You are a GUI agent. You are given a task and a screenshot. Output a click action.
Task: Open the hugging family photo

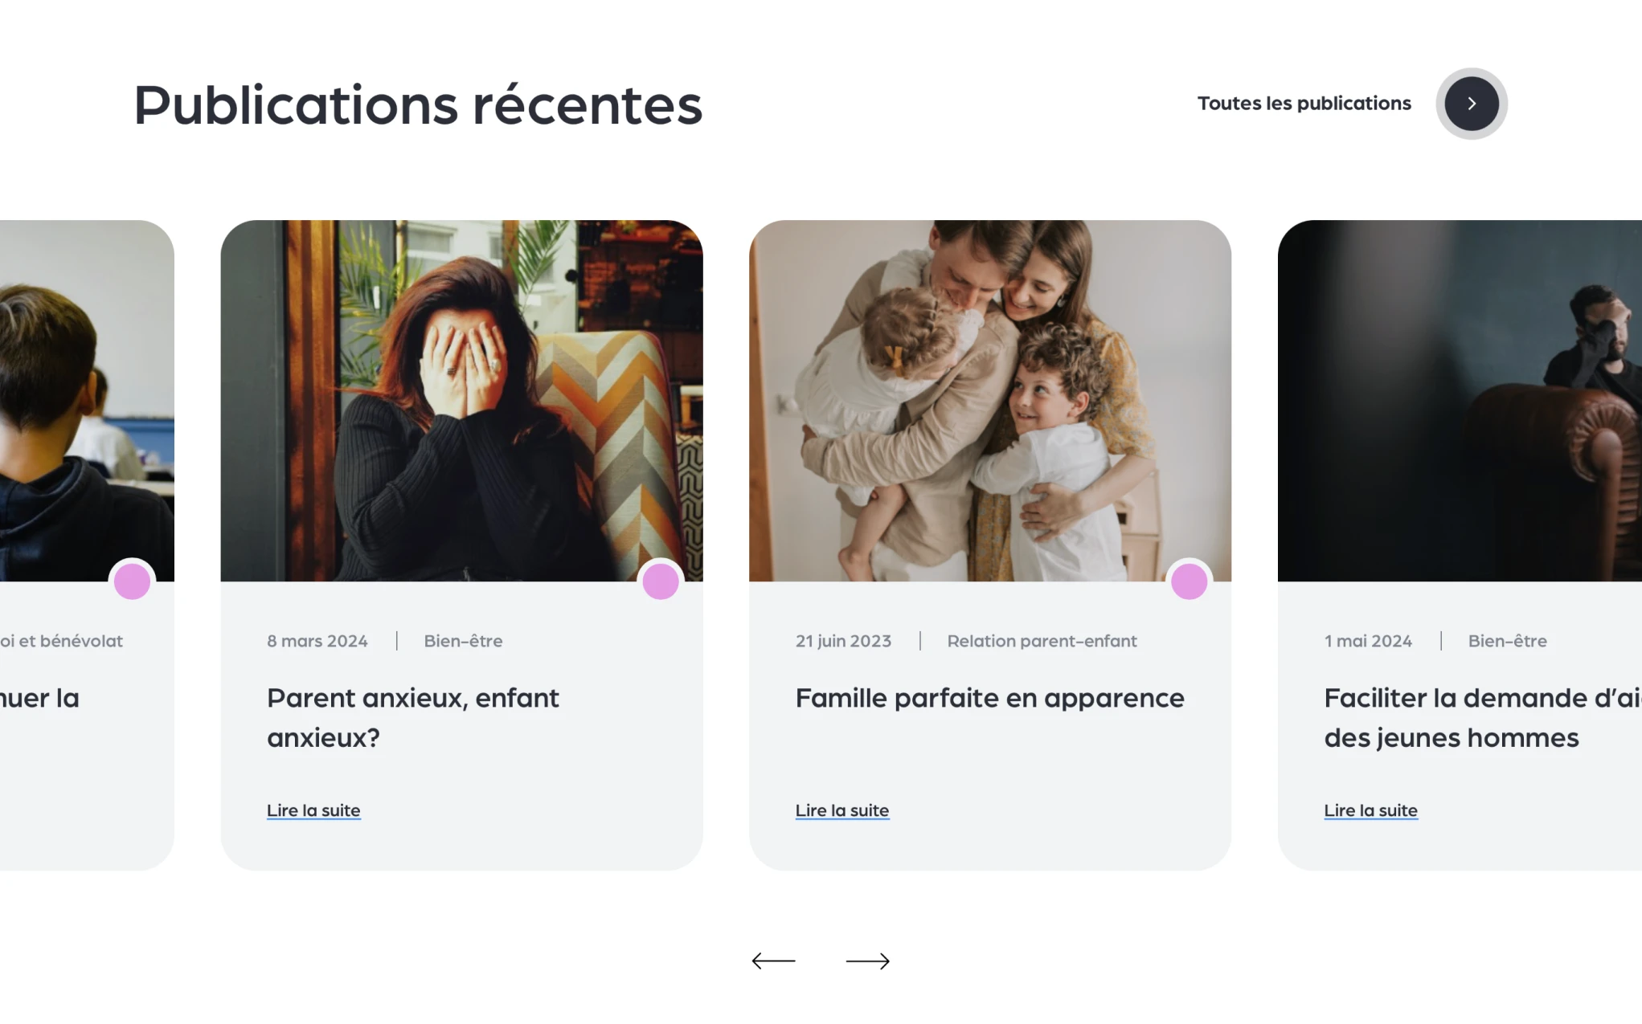coord(989,400)
